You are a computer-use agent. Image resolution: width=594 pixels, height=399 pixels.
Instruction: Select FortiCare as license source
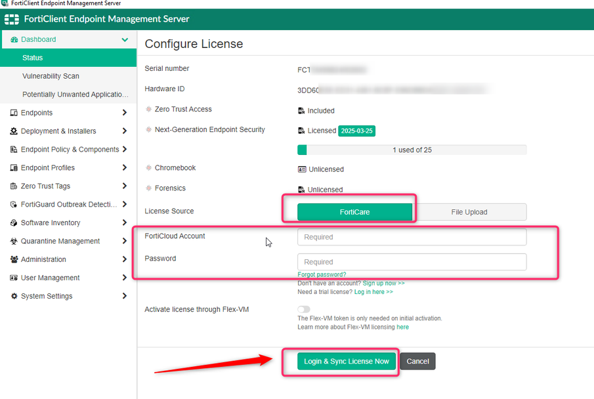(354, 212)
